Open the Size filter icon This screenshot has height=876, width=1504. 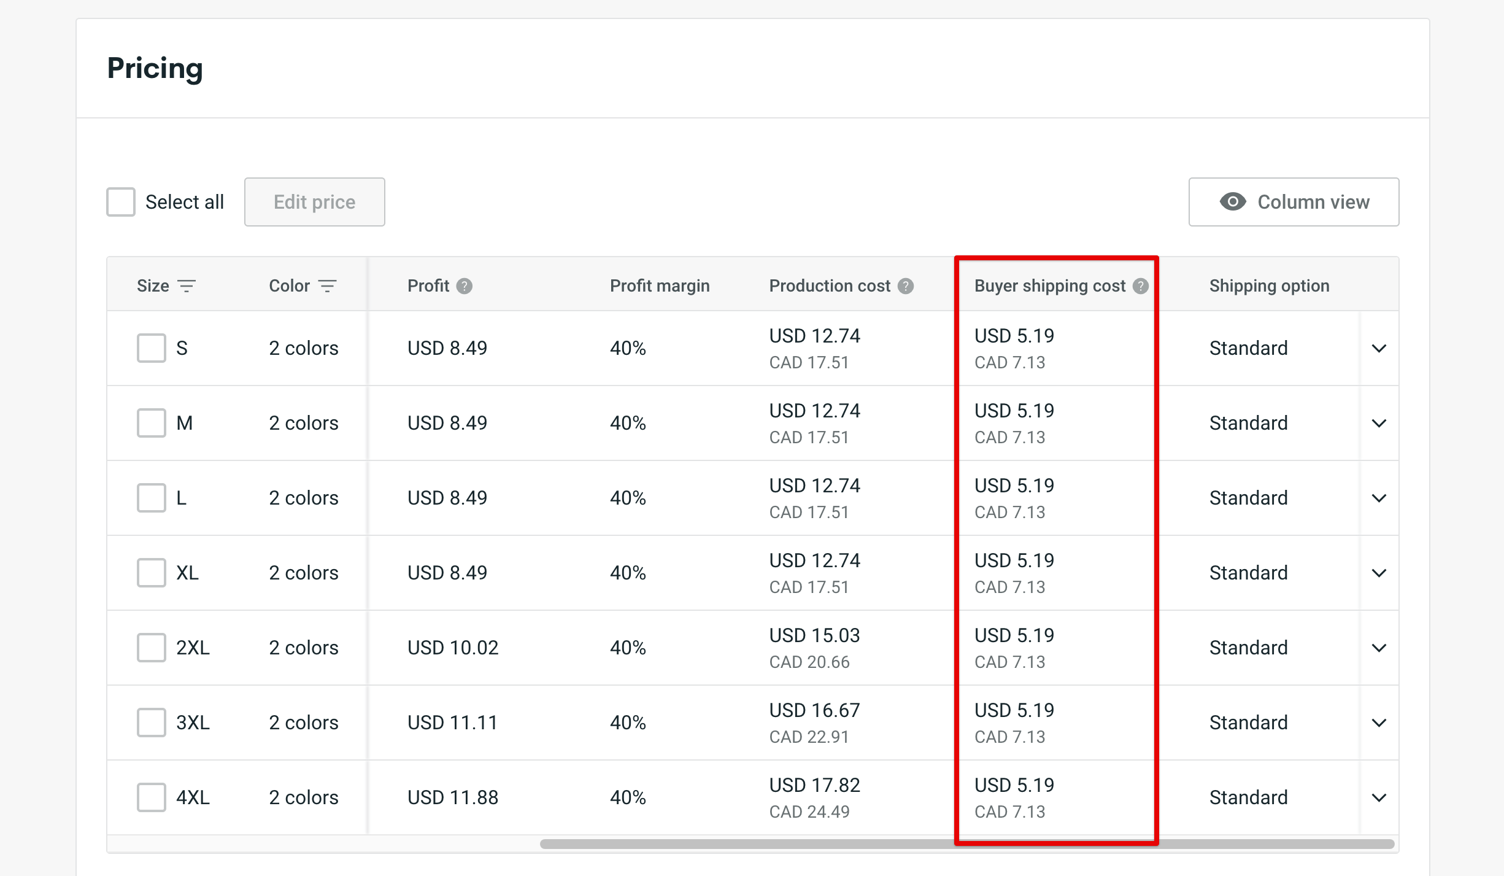pyautogui.click(x=188, y=285)
